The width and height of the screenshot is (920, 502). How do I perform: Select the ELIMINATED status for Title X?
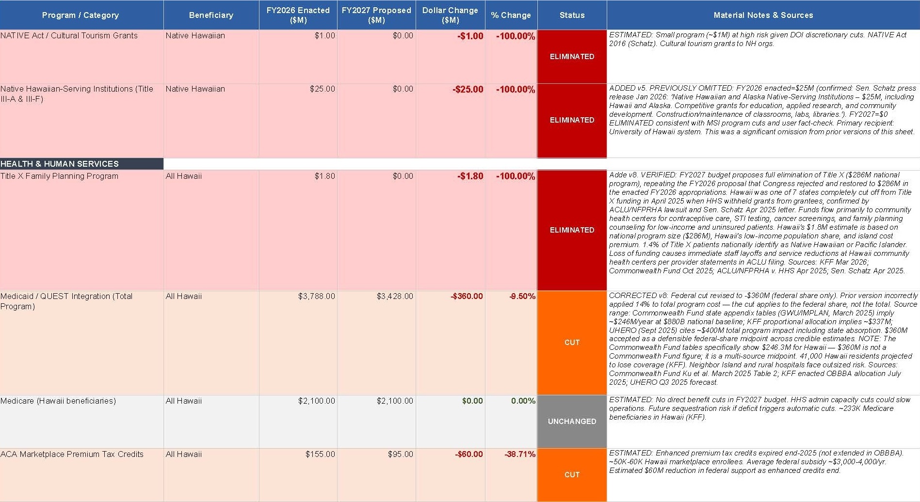pyautogui.click(x=572, y=230)
